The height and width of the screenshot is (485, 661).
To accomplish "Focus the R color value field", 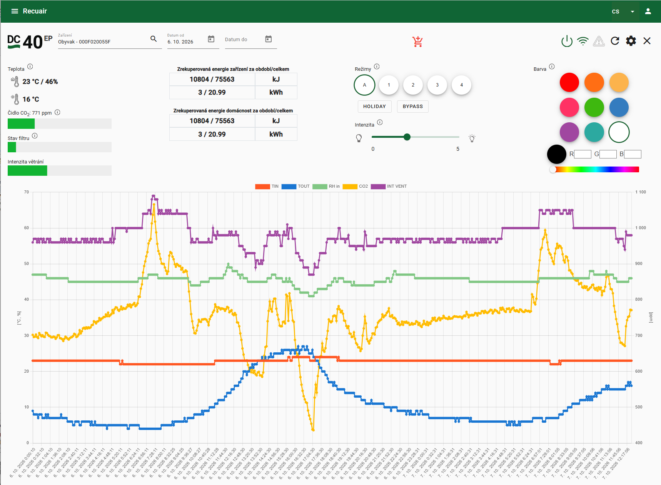I will coord(583,154).
